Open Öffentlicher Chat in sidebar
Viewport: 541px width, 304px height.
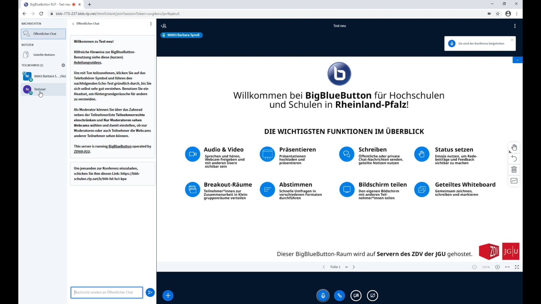click(x=43, y=34)
